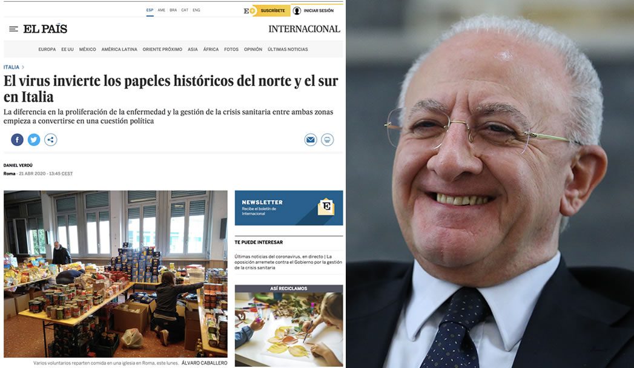Open the Así Reciclamos thumbnail
The height and width of the screenshot is (368, 634).
pyautogui.click(x=289, y=326)
